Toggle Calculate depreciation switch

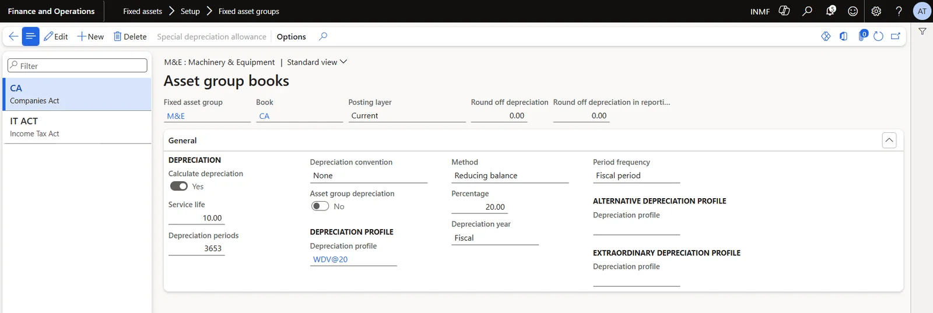pos(179,187)
